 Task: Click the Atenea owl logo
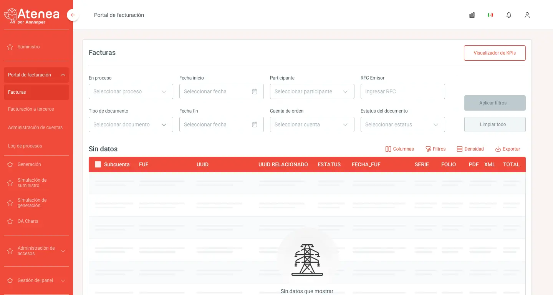[11, 15]
